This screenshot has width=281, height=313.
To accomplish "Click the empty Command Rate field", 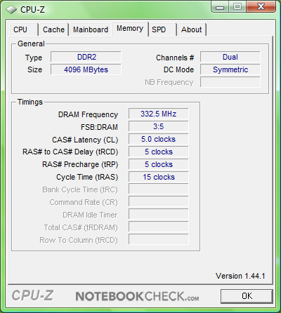I will 159,201.
